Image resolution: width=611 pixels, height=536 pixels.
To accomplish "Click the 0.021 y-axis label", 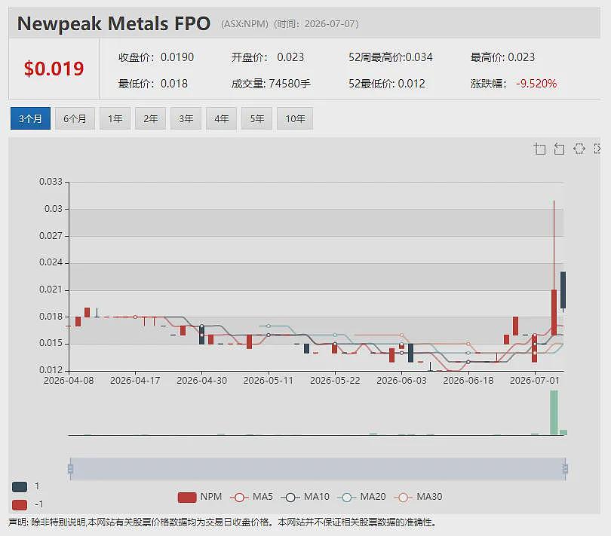I will point(51,289).
